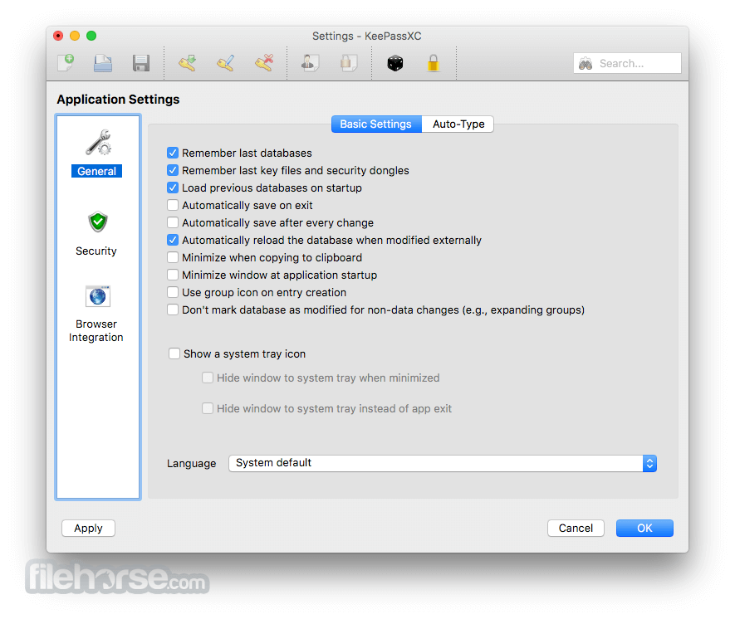Open the Language dropdown
This screenshot has width=735, height=619.
[x=443, y=463]
